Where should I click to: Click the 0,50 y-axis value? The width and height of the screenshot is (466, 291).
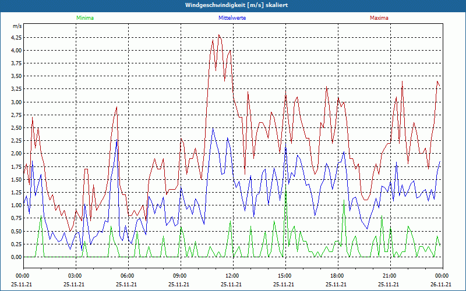16,231
